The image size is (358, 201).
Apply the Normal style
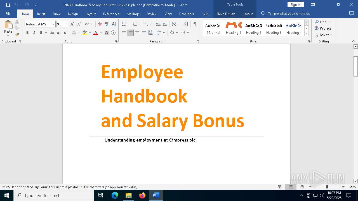click(213, 28)
